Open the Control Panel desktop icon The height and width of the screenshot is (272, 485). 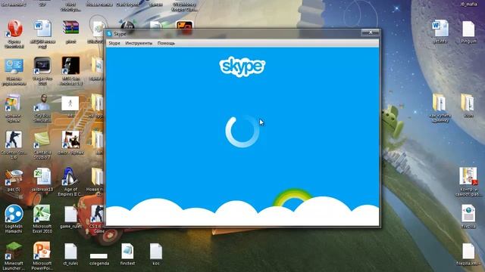[x=14, y=72]
